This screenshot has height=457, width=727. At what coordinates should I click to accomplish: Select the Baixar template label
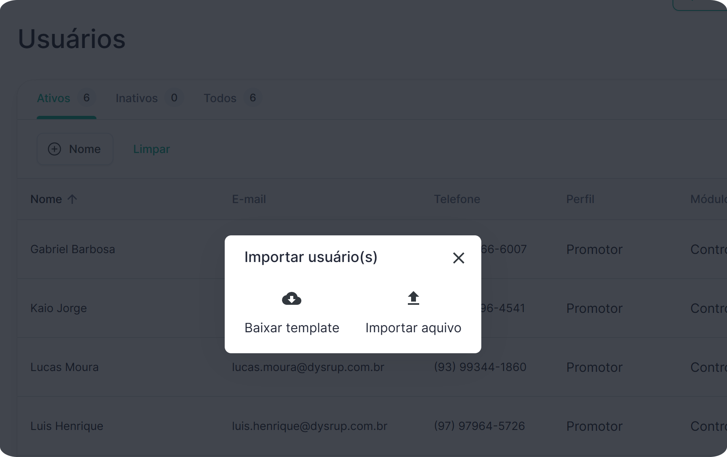(x=292, y=328)
